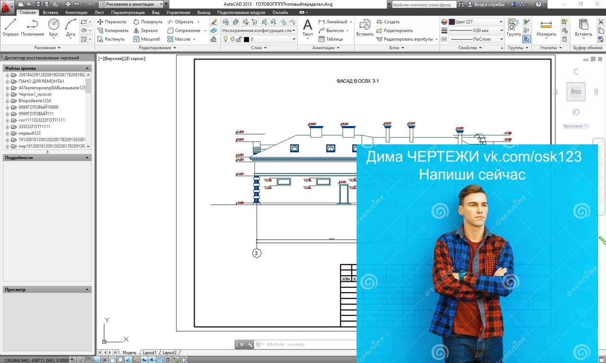Toggle grid display in status bar
The width and height of the screenshot is (606, 363).
89,360
